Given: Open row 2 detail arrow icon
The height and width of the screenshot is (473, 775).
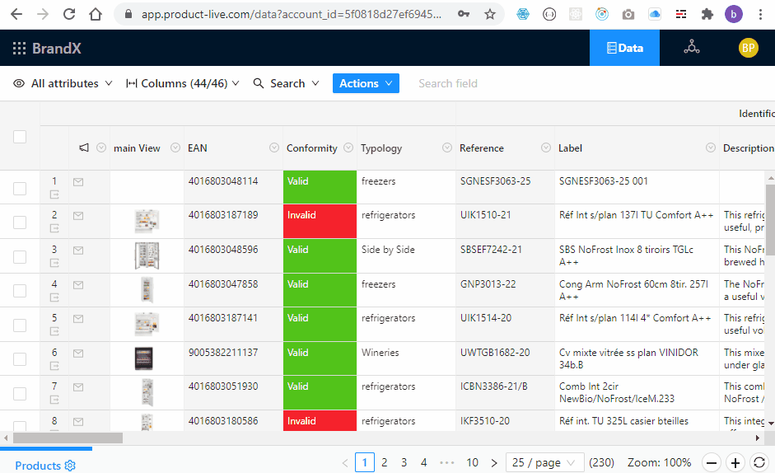Looking at the screenshot, I should coord(54,228).
